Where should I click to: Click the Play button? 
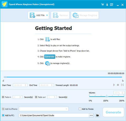click(114, 85)
